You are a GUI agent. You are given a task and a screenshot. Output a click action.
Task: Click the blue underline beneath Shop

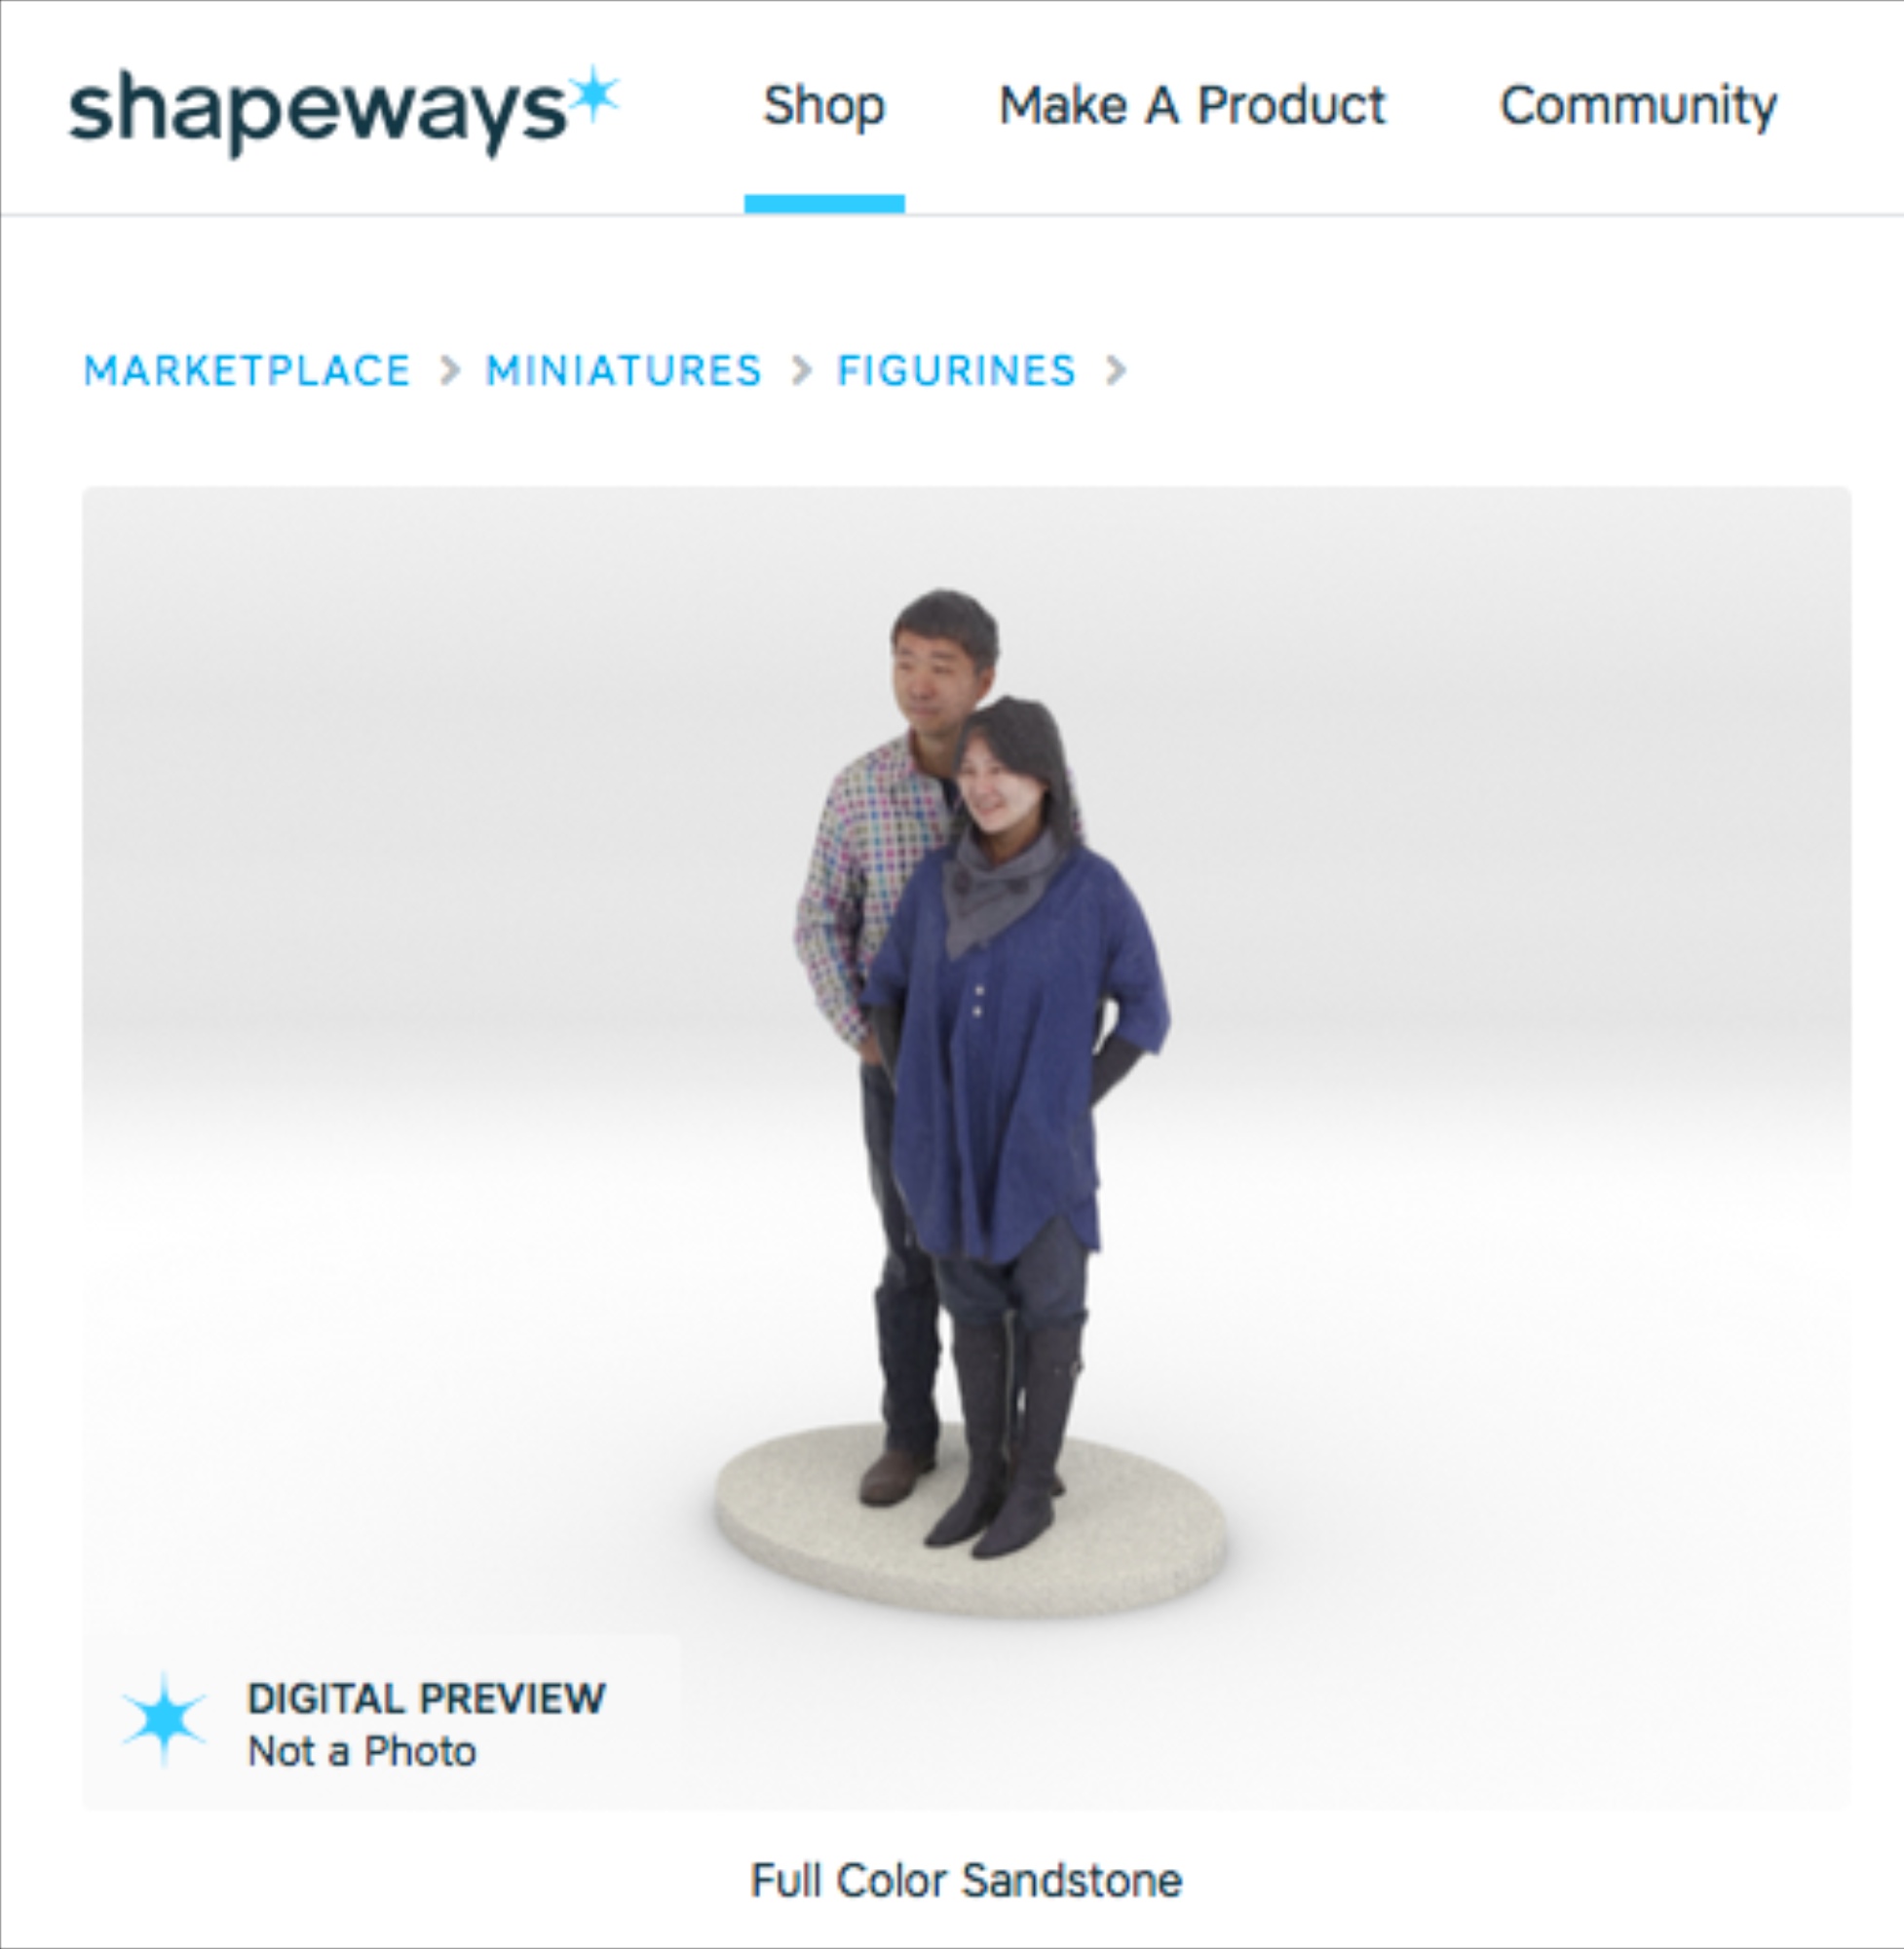(x=824, y=204)
